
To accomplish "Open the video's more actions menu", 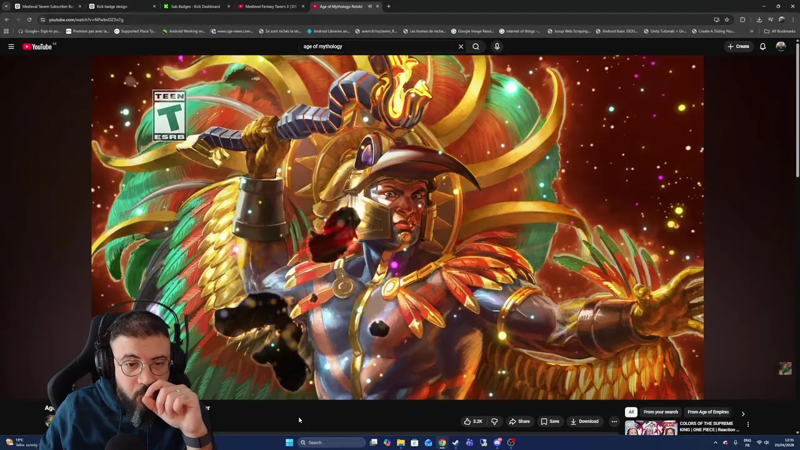I will pyautogui.click(x=614, y=421).
